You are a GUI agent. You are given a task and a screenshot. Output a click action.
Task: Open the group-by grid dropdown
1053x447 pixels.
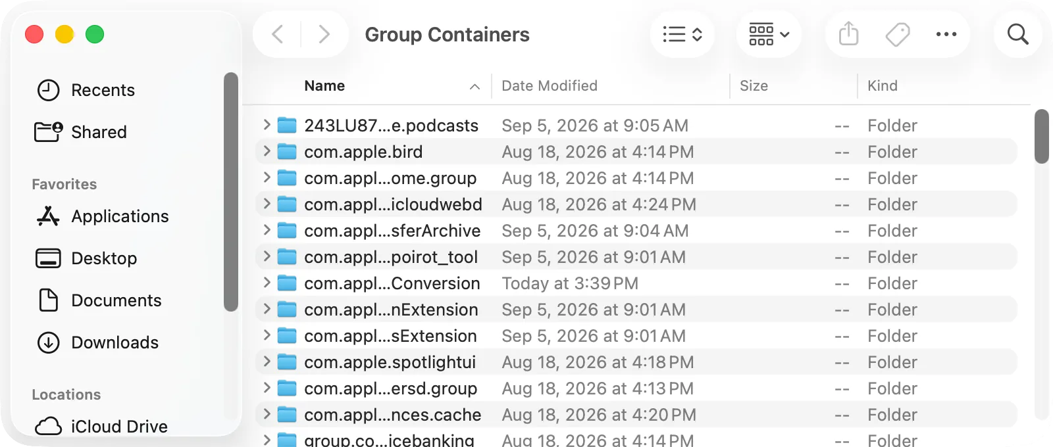point(769,34)
